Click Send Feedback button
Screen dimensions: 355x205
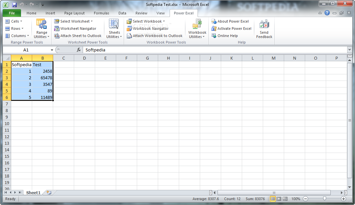tap(264, 29)
